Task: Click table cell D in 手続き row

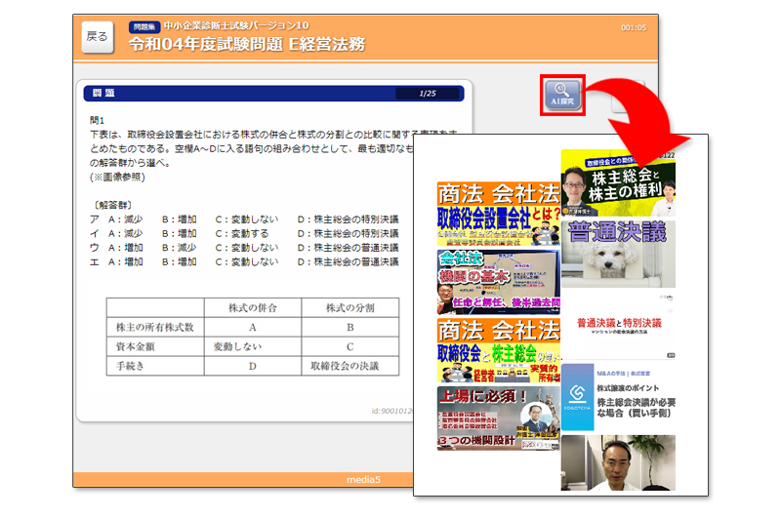Action: tap(253, 366)
